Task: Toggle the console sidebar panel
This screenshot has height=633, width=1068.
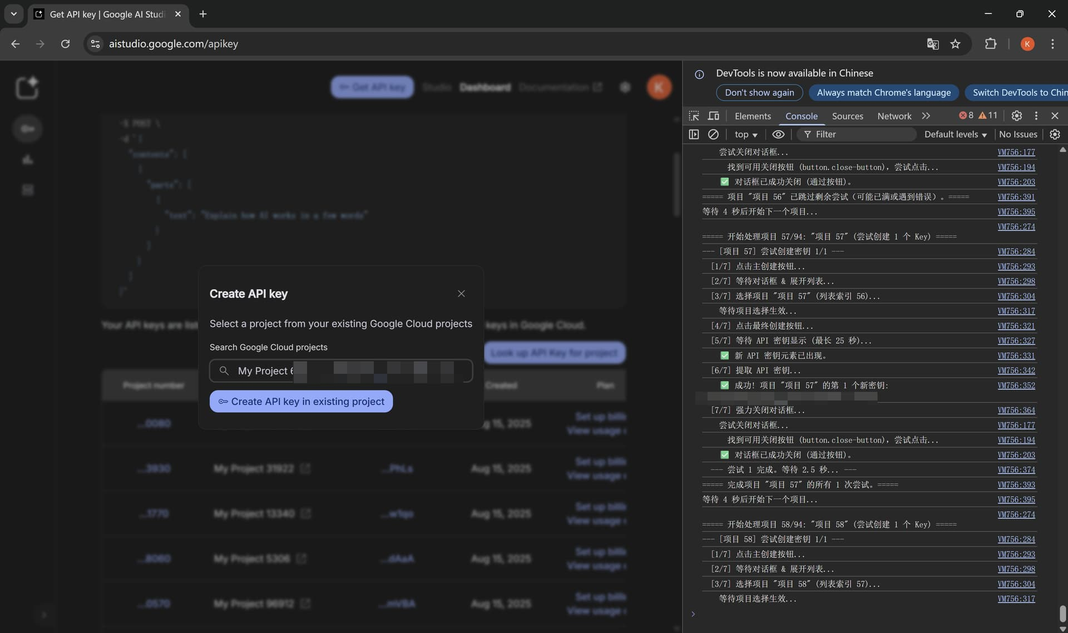Action: (694, 134)
